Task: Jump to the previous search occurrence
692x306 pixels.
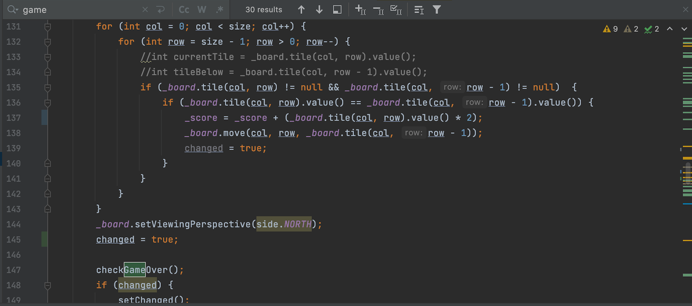Action: [x=301, y=10]
